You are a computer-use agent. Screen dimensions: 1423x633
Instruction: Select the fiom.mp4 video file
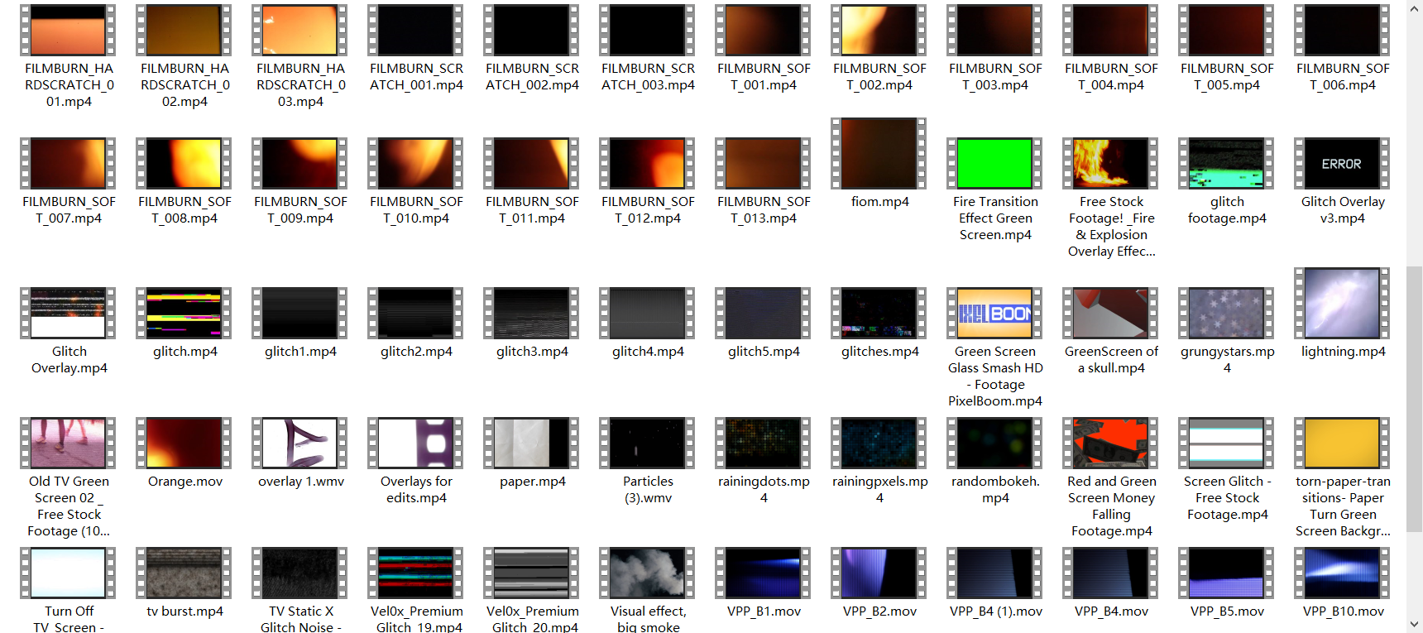point(879,154)
